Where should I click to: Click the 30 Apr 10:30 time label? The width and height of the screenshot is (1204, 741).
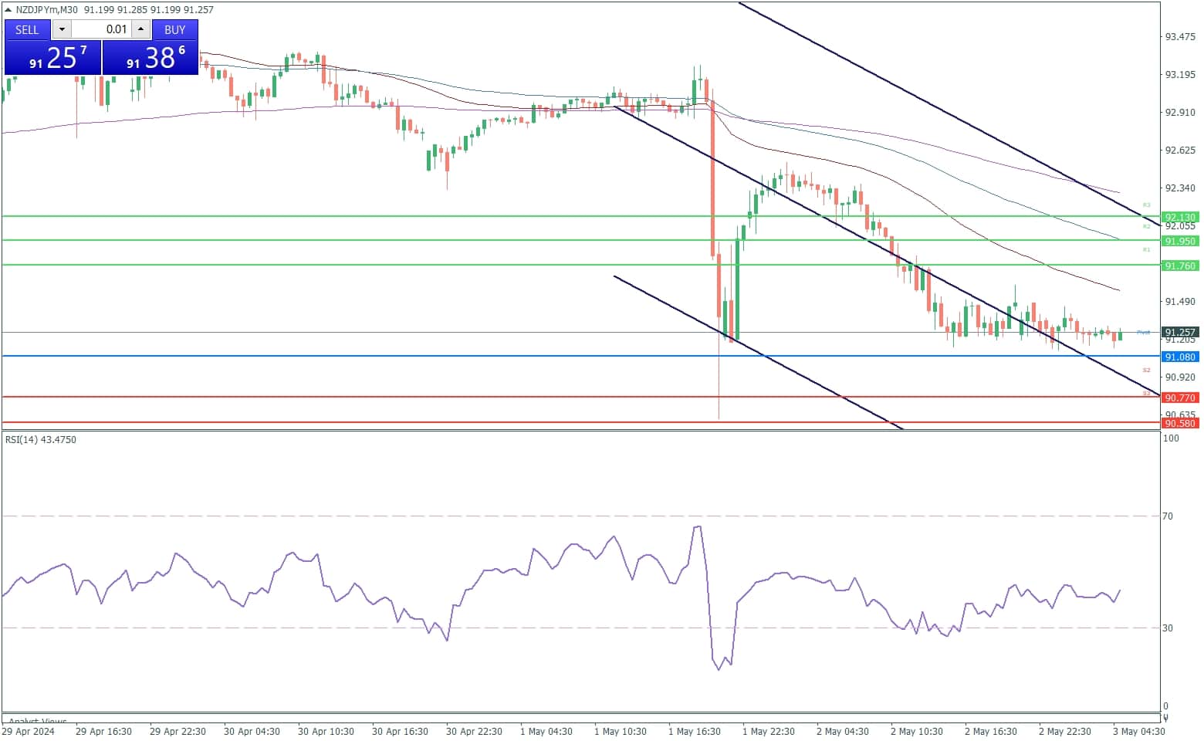pos(326,732)
